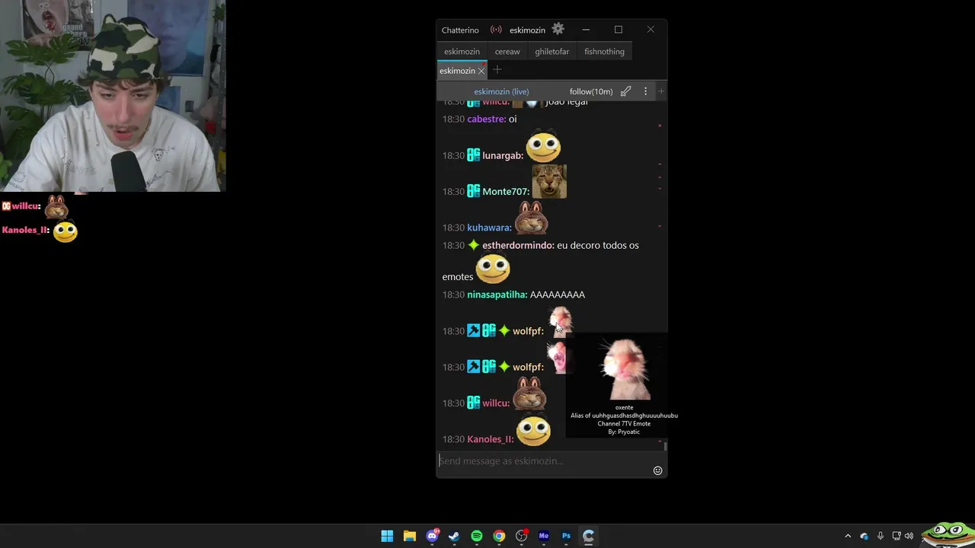Open username kuhawara in chat
Image resolution: width=975 pixels, height=548 pixels.
pos(489,228)
